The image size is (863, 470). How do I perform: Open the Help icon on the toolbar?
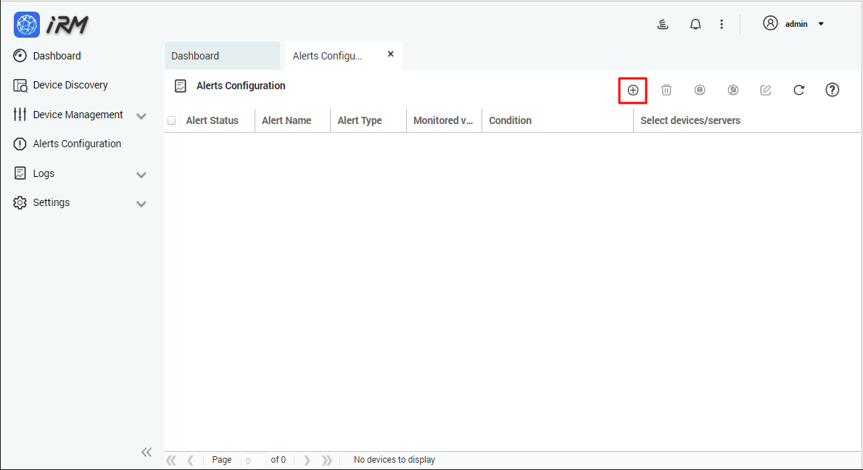(832, 90)
